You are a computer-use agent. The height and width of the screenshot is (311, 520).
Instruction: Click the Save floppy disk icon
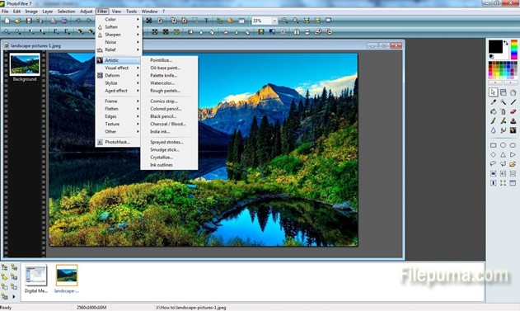click(x=29, y=21)
